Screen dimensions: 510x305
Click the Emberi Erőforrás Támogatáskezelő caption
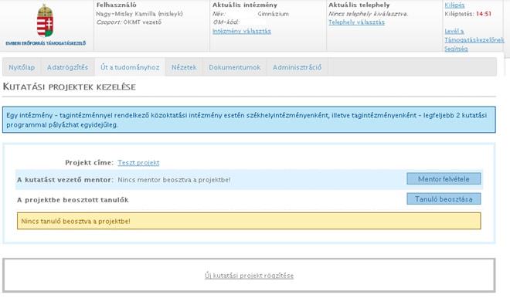(x=46, y=43)
